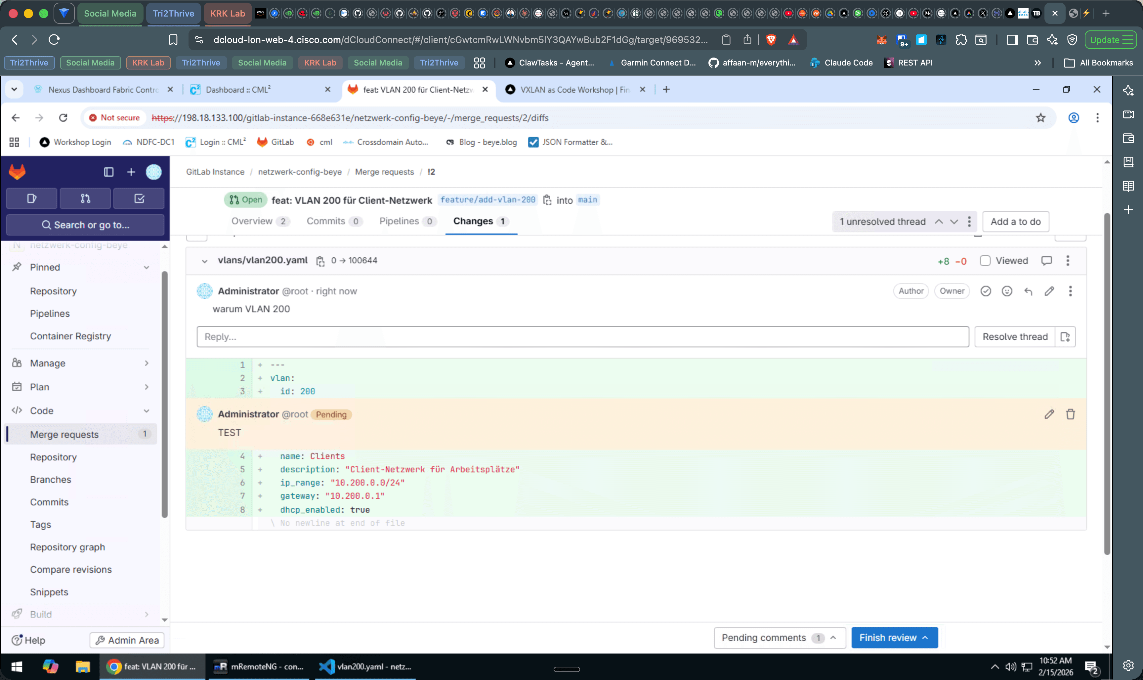This screenshot has height=680, width=1143.
Task: Open the Admin Area
Action: coord(126,640)
